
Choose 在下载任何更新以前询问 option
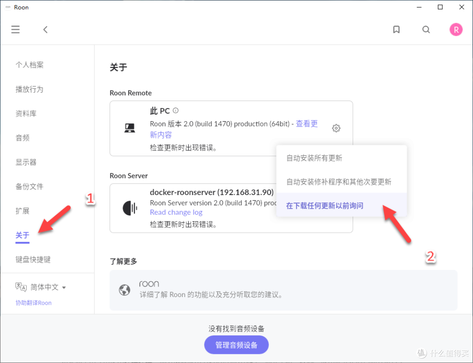[x=325, y=205]
